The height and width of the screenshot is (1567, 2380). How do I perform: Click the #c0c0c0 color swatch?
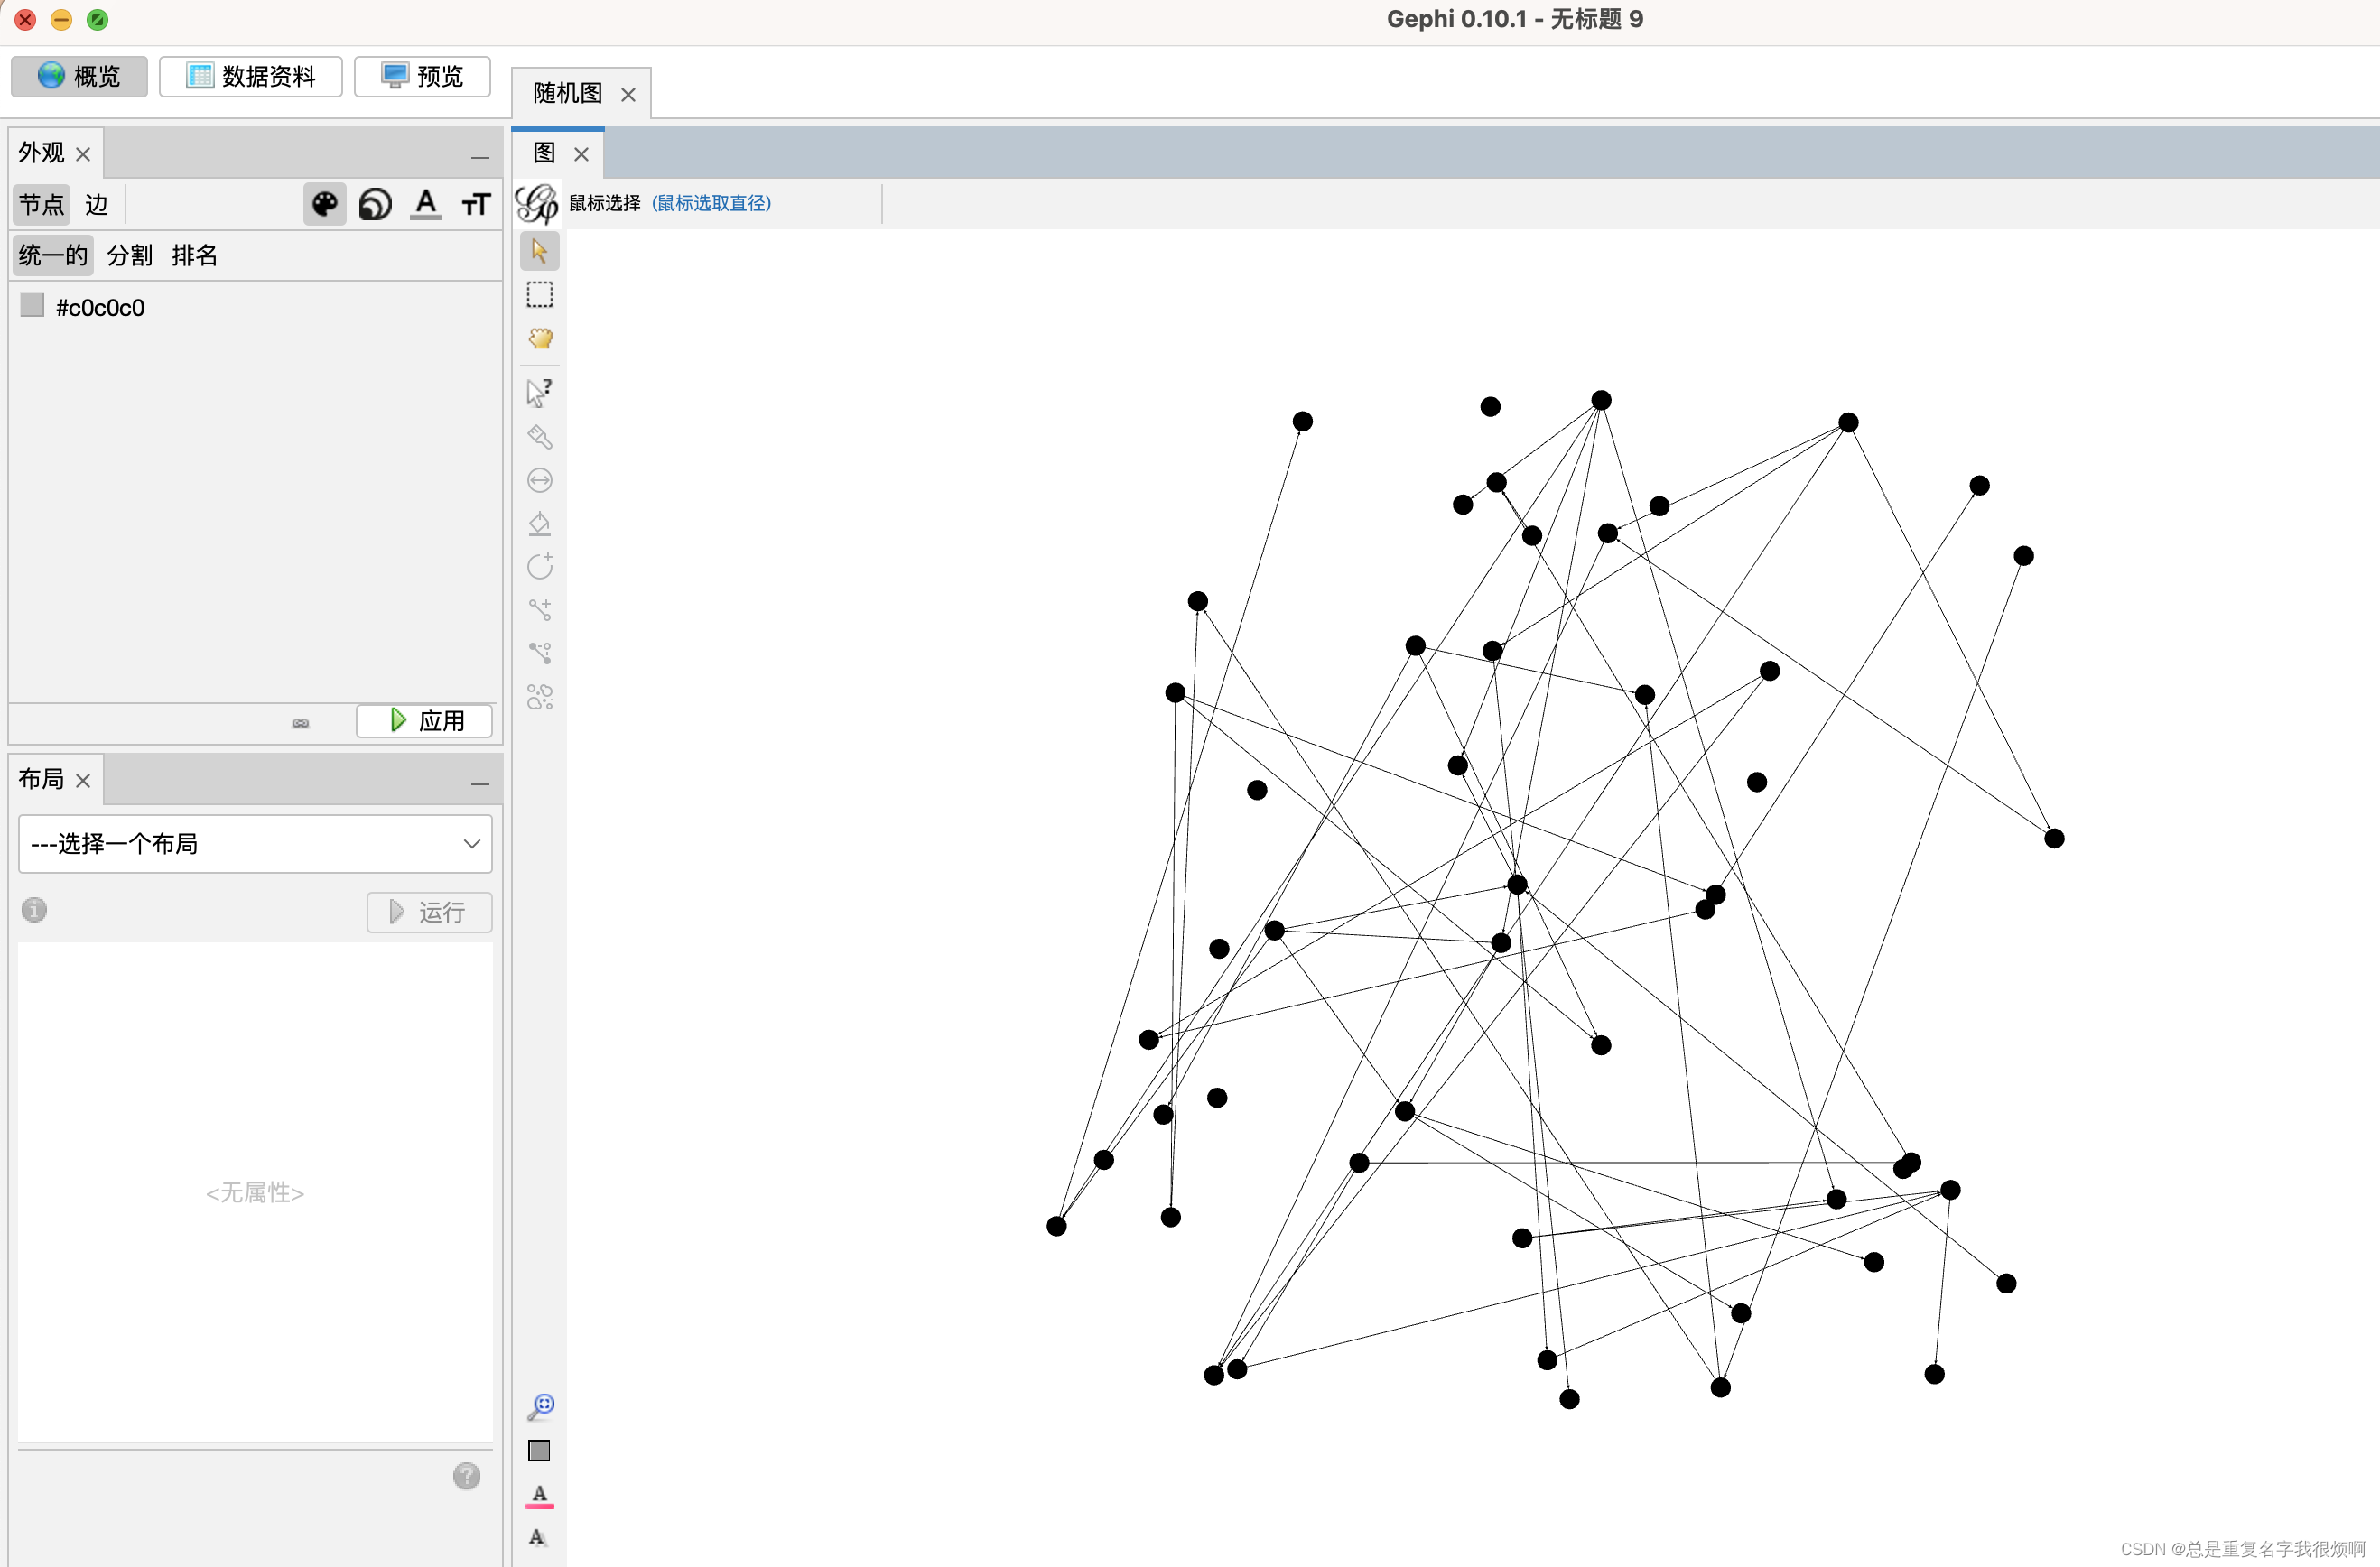point(32,306)
